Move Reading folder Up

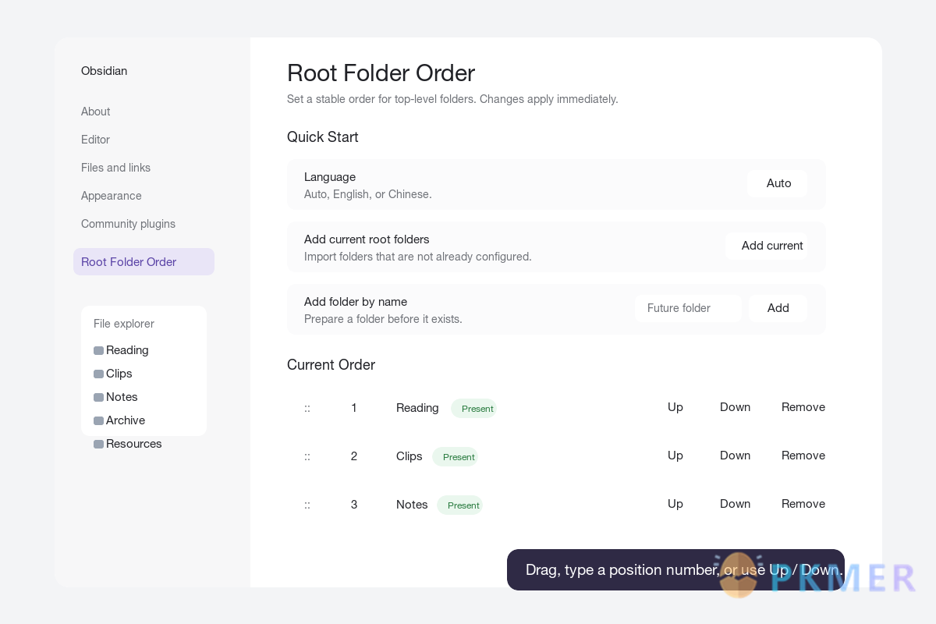[x=675, y=407]
